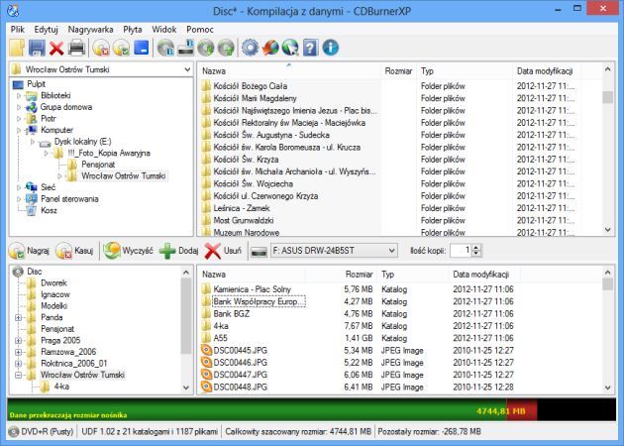Click the erase disc icon in top toolbar
The height and width of the screenshot is (446, 624).
coord(101,49)
